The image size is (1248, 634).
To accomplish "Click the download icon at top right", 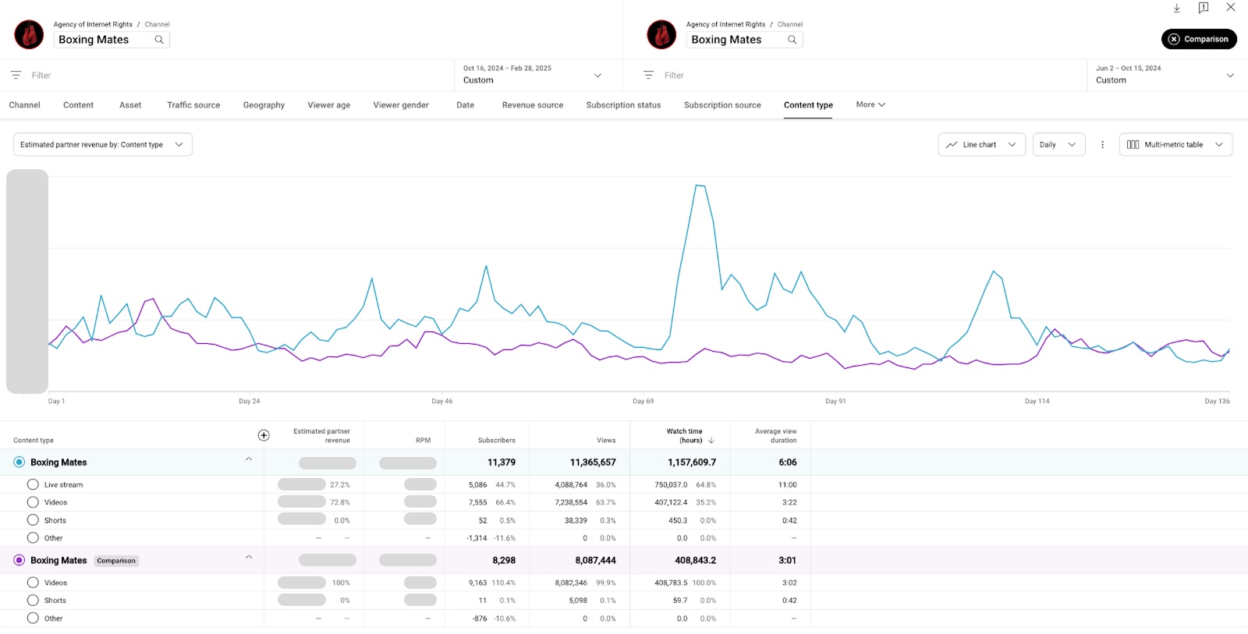I will 1176,8.
